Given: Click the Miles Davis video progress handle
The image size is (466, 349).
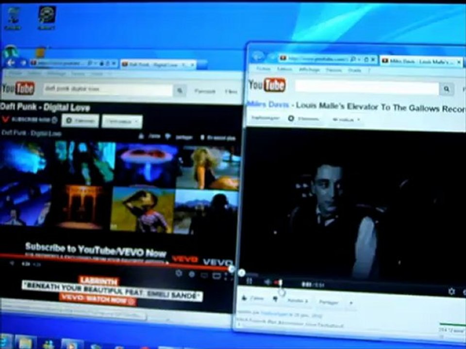Looking at the screenshot, I should coord(242,273).
